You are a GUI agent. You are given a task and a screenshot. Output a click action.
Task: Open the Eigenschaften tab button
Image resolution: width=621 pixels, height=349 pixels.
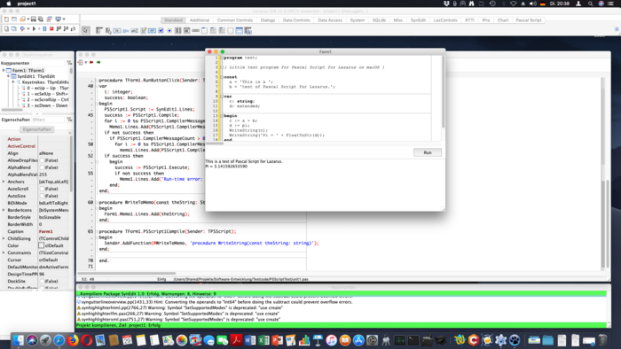[37, 129]
